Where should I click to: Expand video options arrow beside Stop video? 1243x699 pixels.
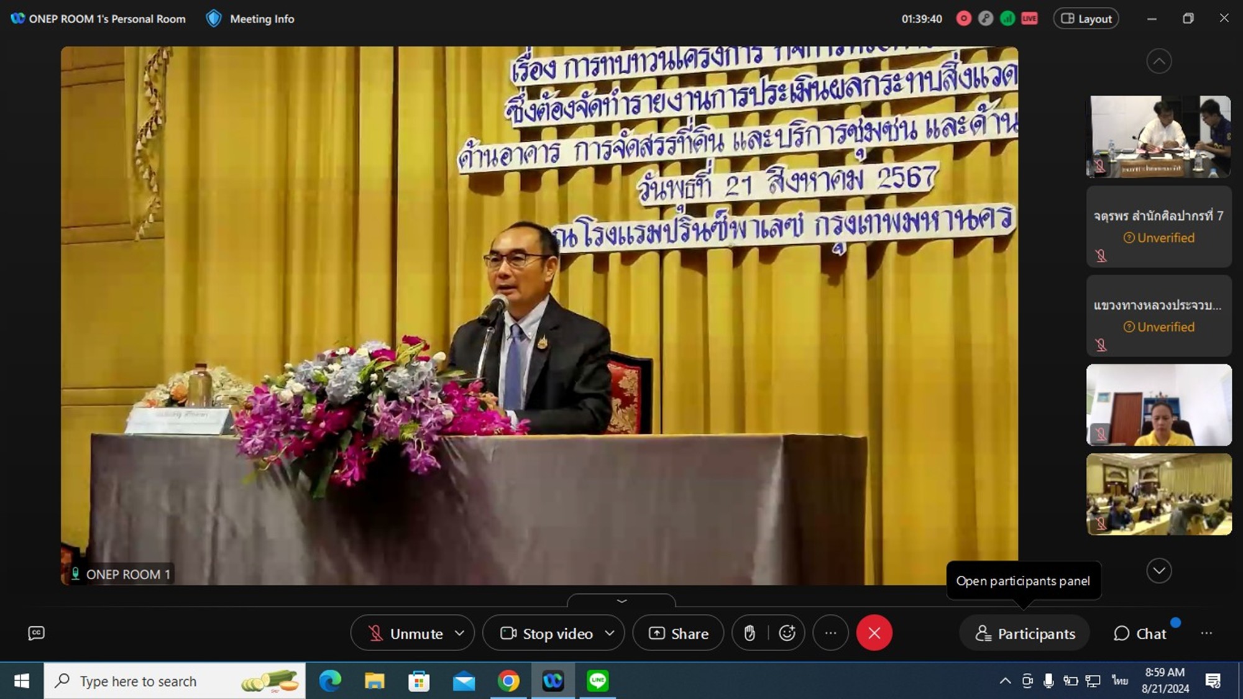pos(610,633)
